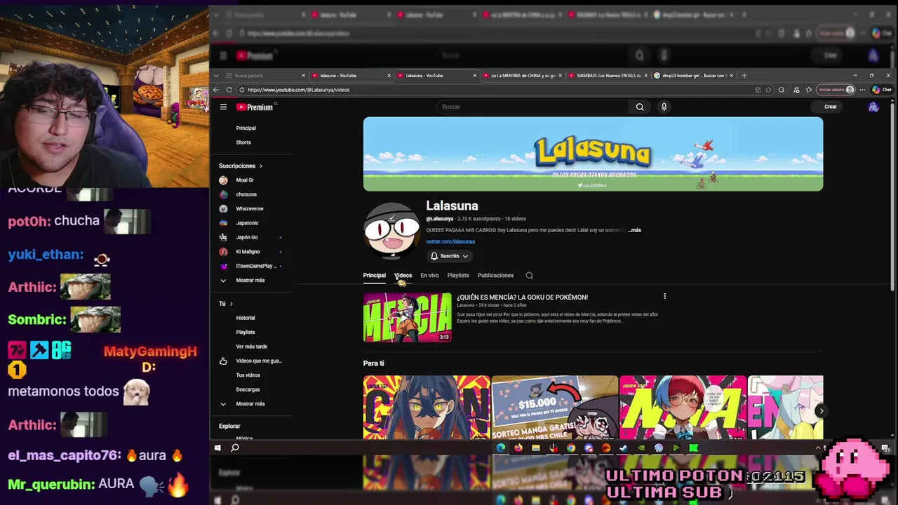
Task: Start voice search with microphone icon
Action: coord(664,107)
